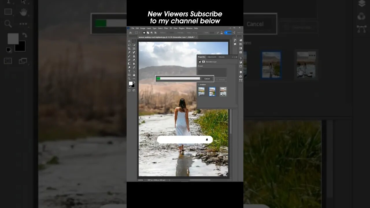Choose Subtract from Selection mode
This screenshot has width=370, height=208.
click(x=152, y=33)
